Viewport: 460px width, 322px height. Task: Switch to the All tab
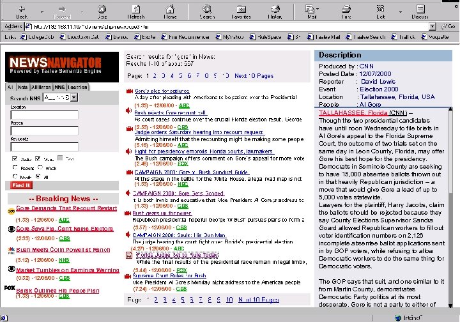tap(10, 87)
